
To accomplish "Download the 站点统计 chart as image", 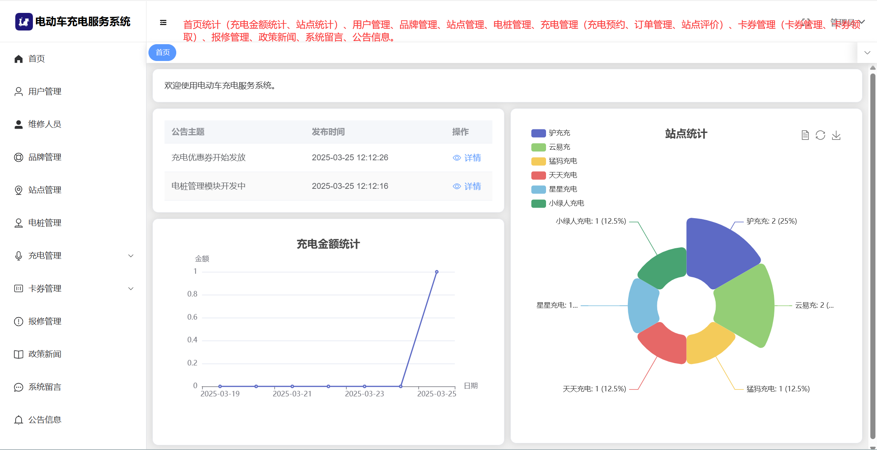I will (836, 135).
